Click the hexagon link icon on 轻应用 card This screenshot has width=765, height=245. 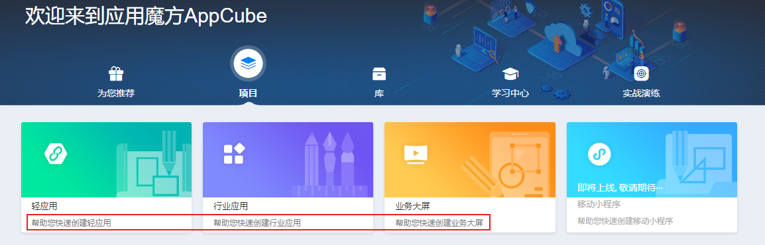56,154
